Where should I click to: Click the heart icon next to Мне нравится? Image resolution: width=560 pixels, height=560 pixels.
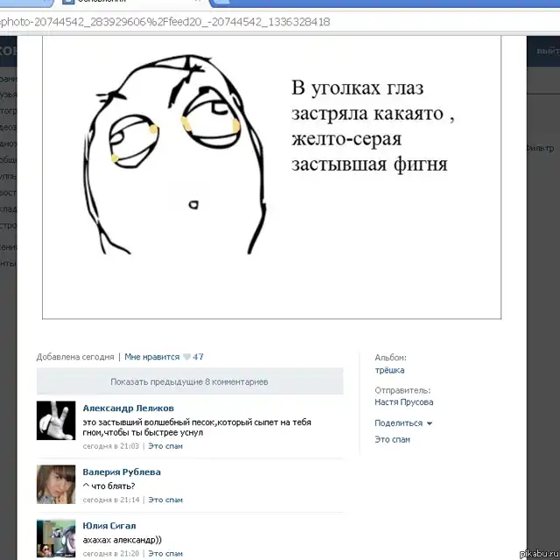point(186,357)
